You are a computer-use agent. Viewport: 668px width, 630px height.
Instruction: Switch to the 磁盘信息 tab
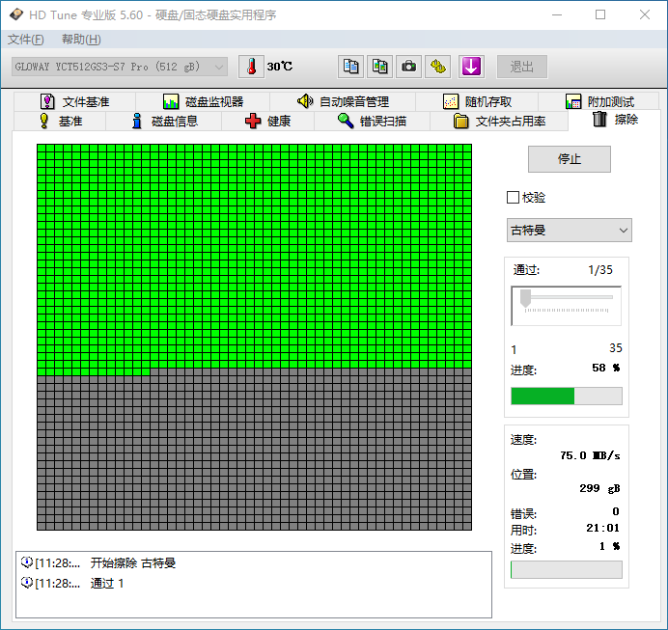click(164, 121)
